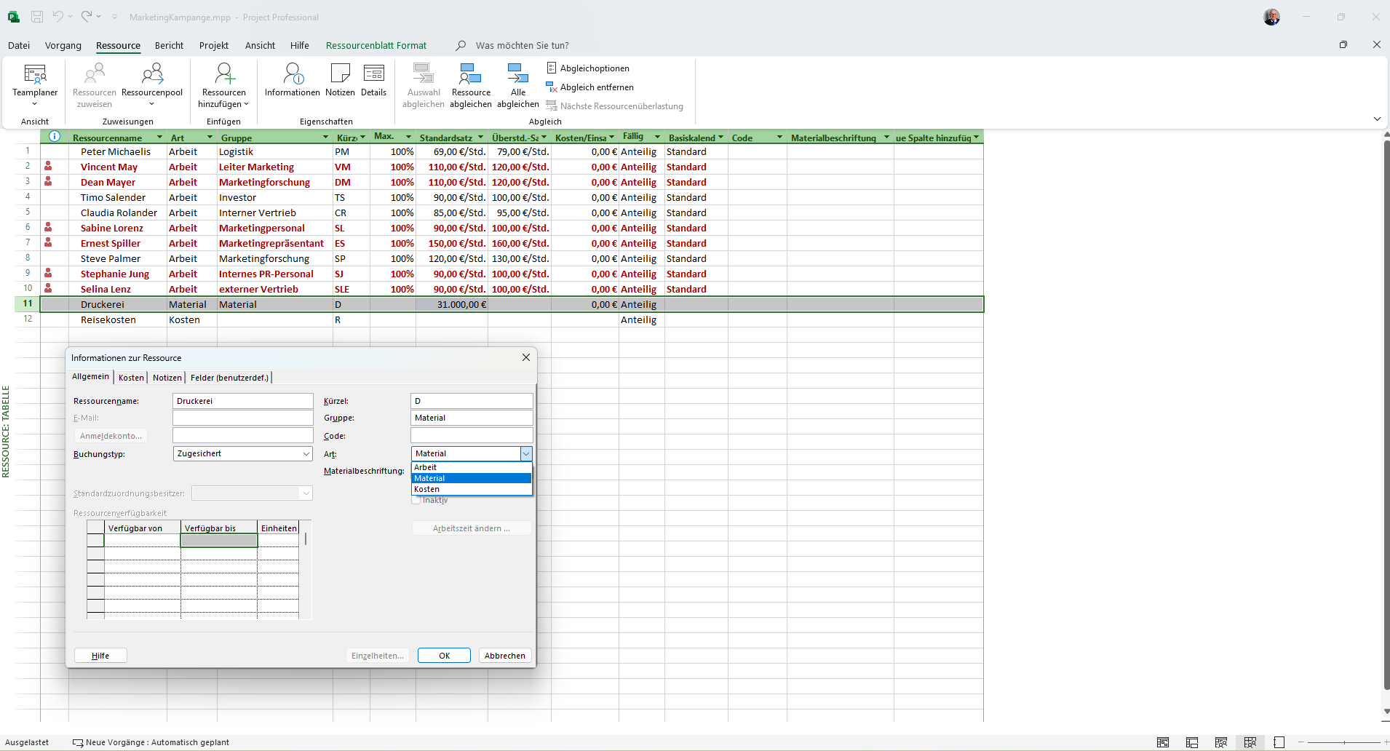Select Kosten in the Art list
1390x751 pixels.
click(472, 489)
